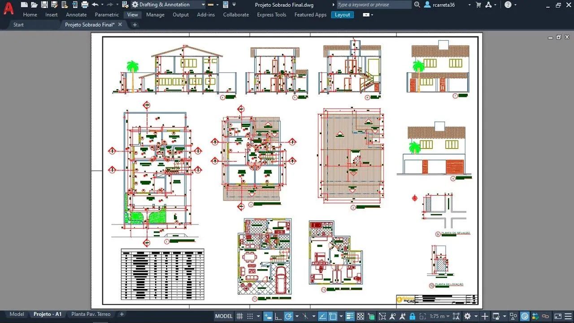Open the Autodesk App Store cart icon
The height and width of the screenshot is (323, 574).
tap(478, 4)
